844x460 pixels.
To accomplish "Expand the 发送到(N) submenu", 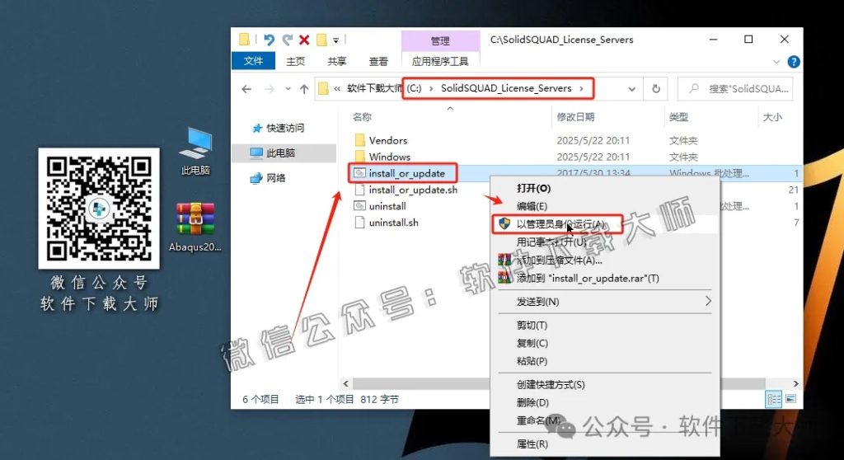I will coord(606,302).
